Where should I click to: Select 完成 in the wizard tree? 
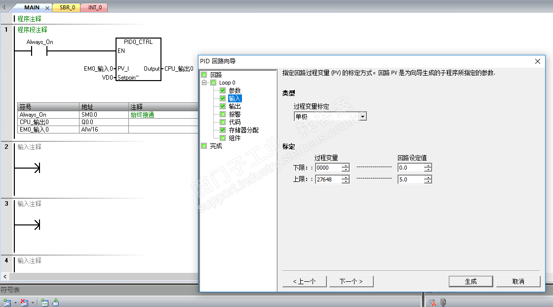(x=216, y=146)
